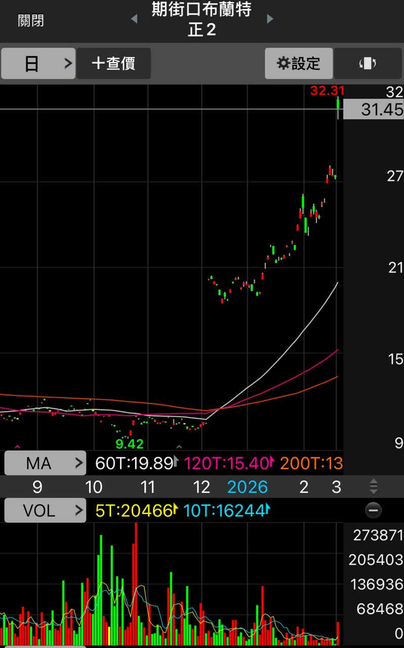Tap the 關閉 close button
Screen dimensions: 404x648
tap(31, 21)
